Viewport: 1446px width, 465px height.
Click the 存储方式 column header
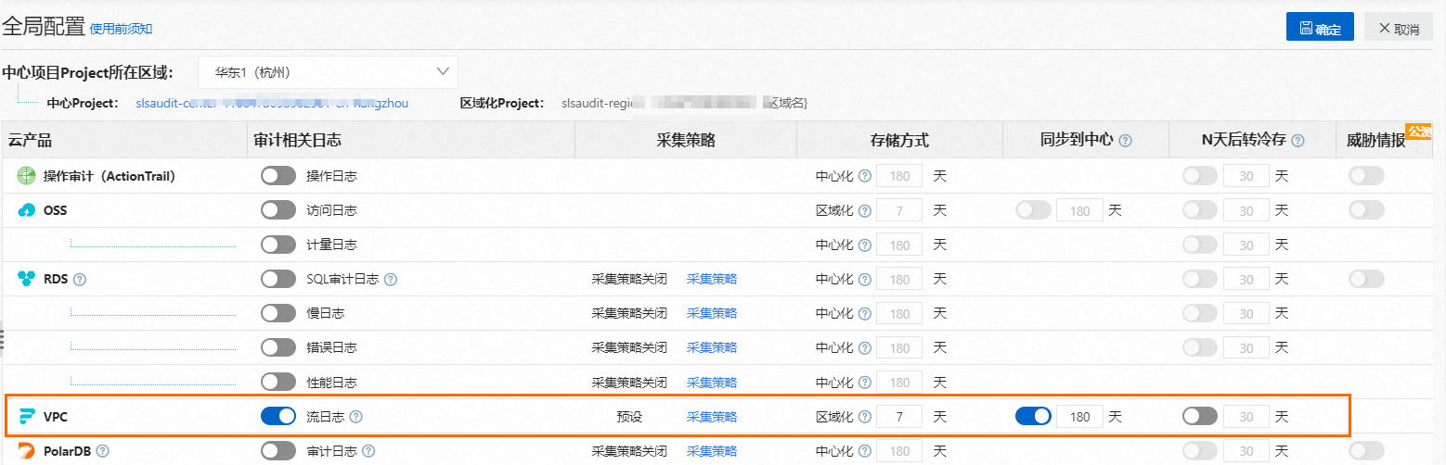(x=899, y=141)
